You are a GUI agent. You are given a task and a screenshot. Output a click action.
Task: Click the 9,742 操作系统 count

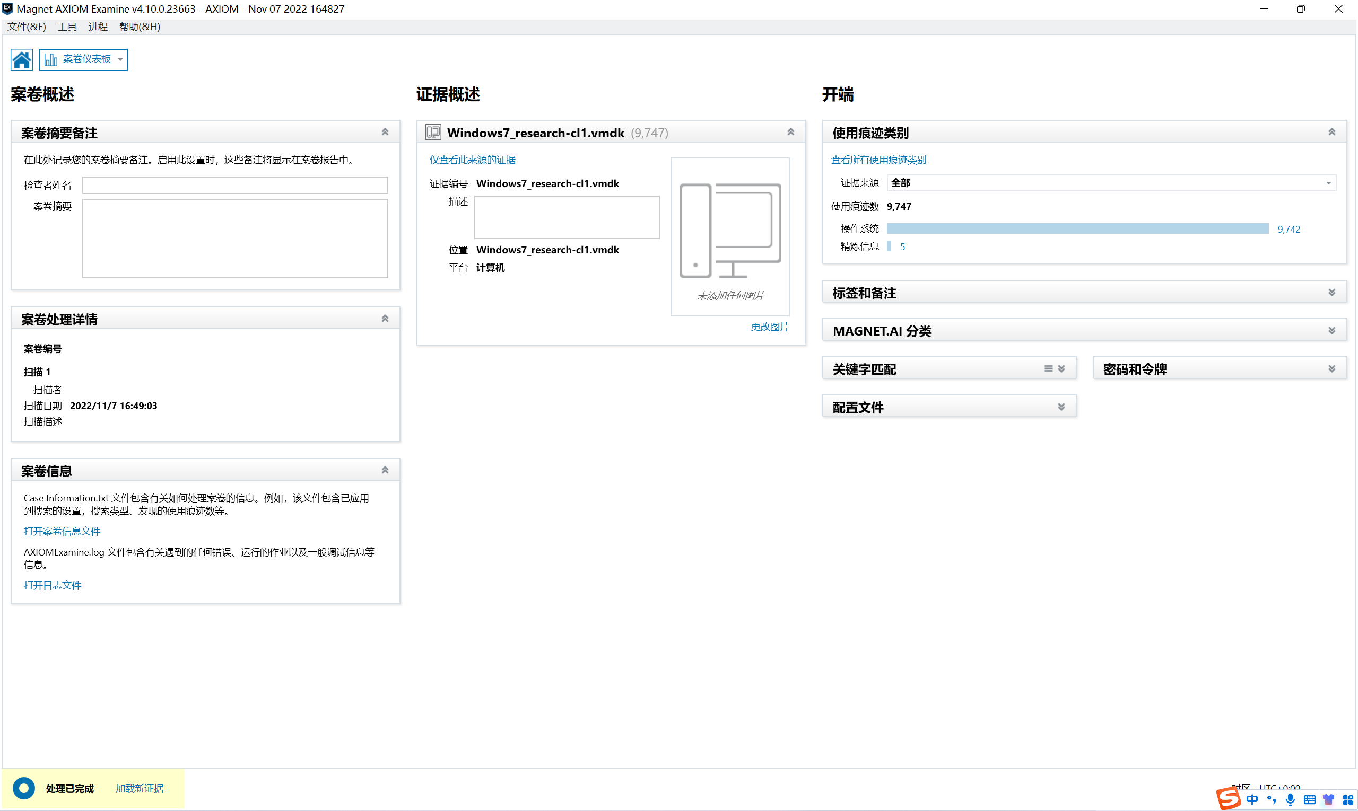pos(1289,230)
